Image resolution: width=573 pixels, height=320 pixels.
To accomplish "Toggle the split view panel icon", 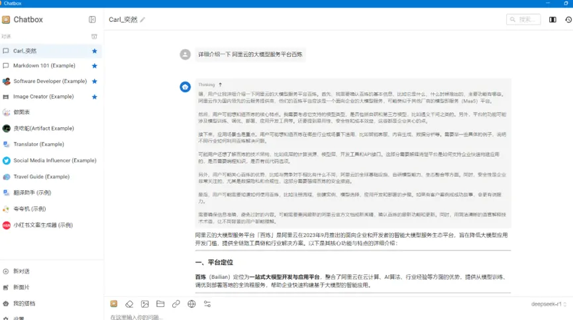I will [x=552, y=19].
